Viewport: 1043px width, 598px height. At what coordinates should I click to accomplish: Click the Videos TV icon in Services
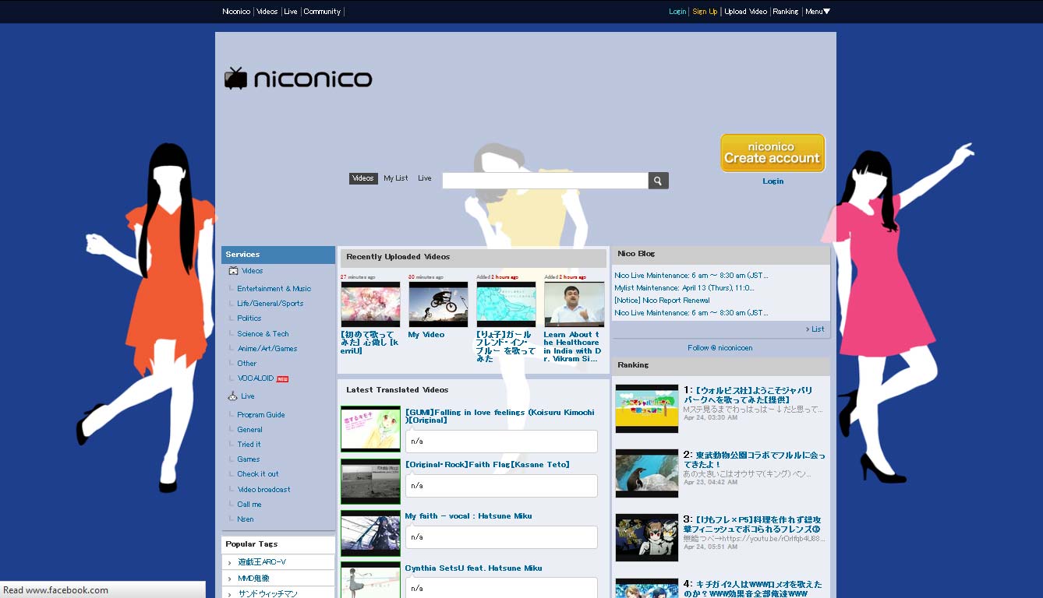pyautogui.click(x=232, y=271)
